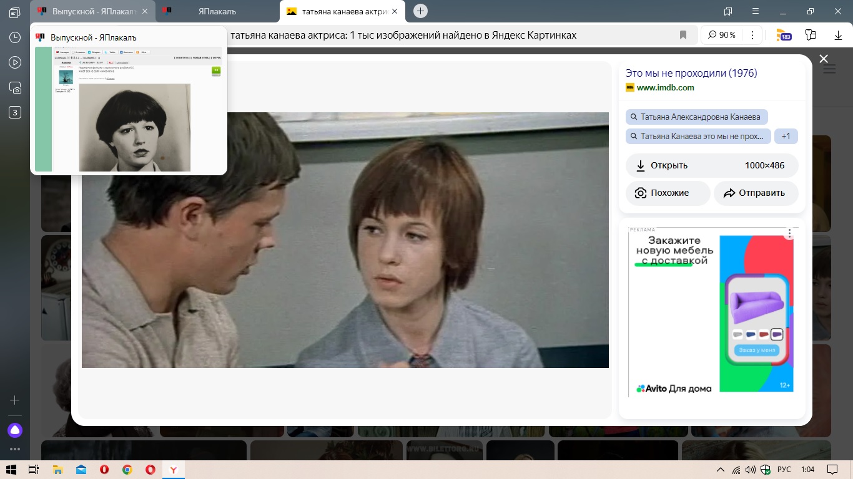Open the Yandex Images menu behind the viewer

pos(829,69)
